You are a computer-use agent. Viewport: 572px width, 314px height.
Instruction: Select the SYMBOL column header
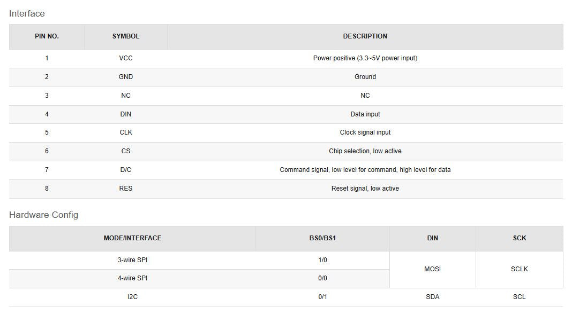tap(126, 37)
